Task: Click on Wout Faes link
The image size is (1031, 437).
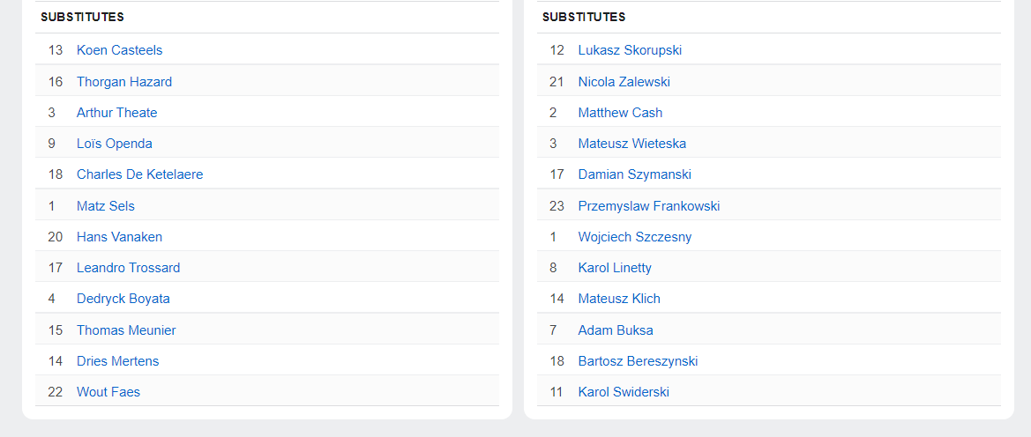Action: (x=108, y=392)
